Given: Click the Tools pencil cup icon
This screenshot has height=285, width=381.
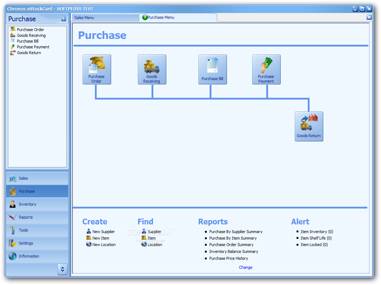Looking at the screenshot, I should (x=13, y=230).
